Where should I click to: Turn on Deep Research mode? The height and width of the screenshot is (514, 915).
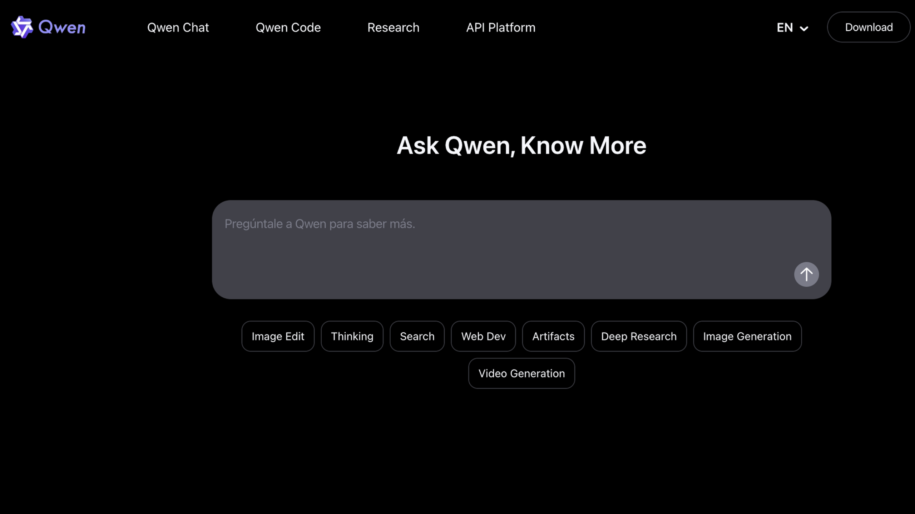pyautogui.click(x=639, y=336)
